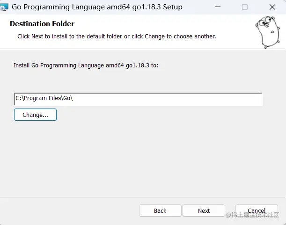Click the Change... button
Viewport: 286px width, 225px height.
coord(35,115)
